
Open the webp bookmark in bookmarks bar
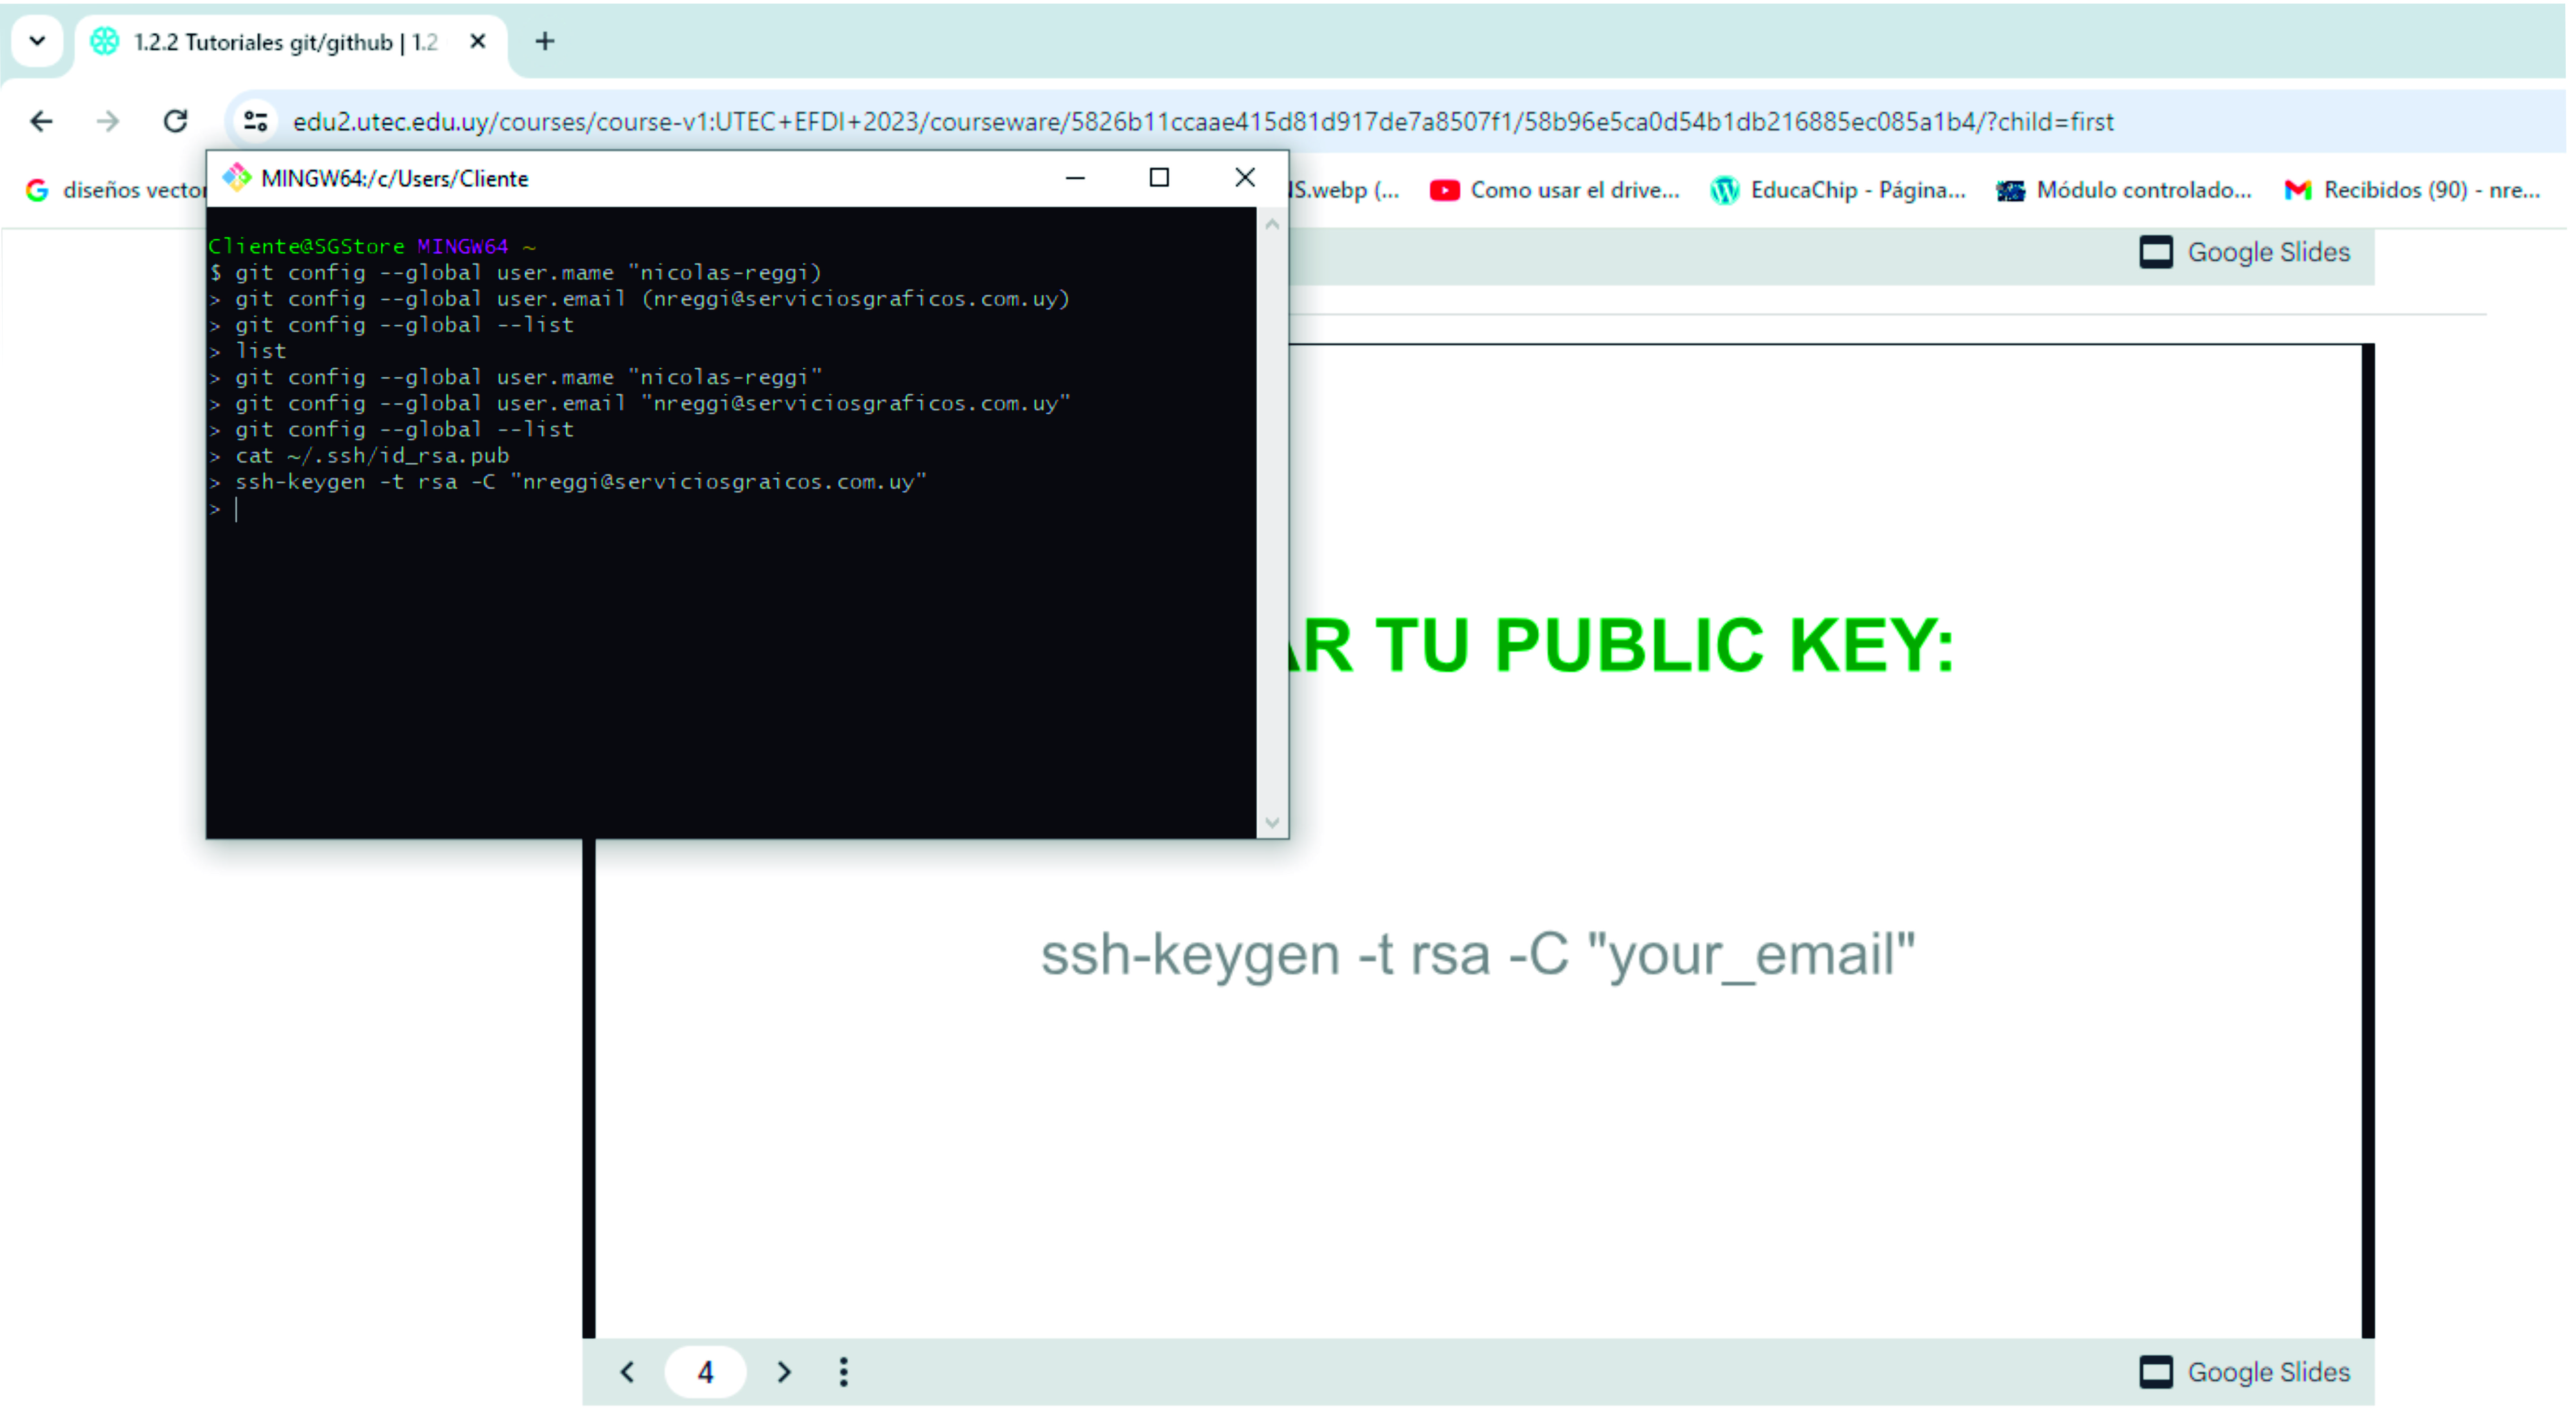(1345, 190)
